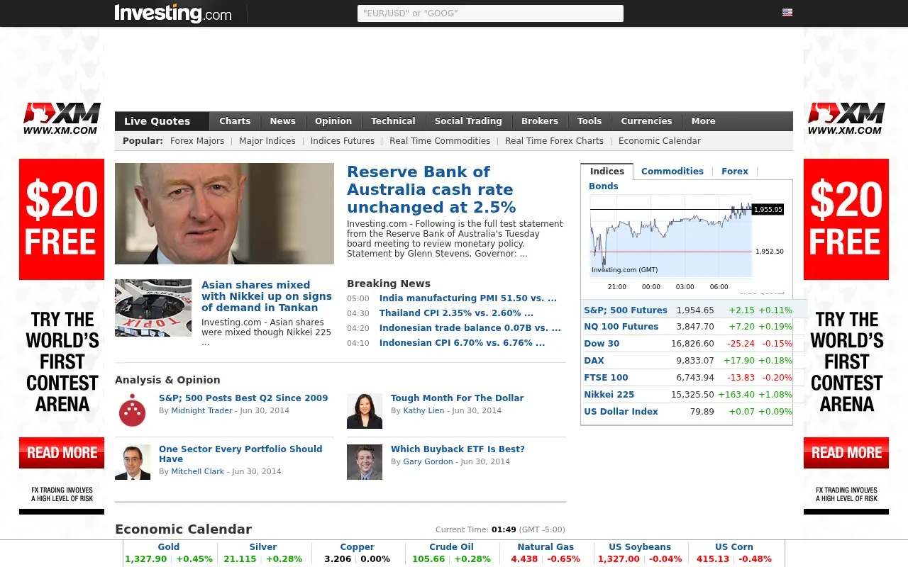Screen dimensions: 908x567
Task: Open Midnight Trader's red author icon
Action: (132, 410)
